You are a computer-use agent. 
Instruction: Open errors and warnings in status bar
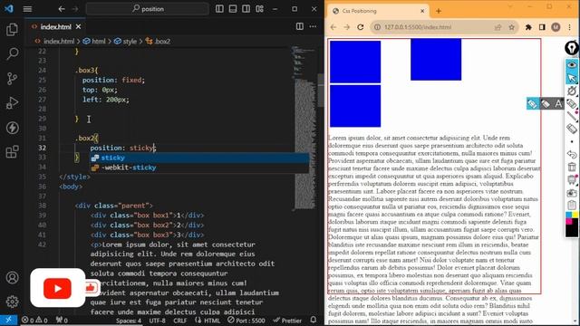coord(34,320)
